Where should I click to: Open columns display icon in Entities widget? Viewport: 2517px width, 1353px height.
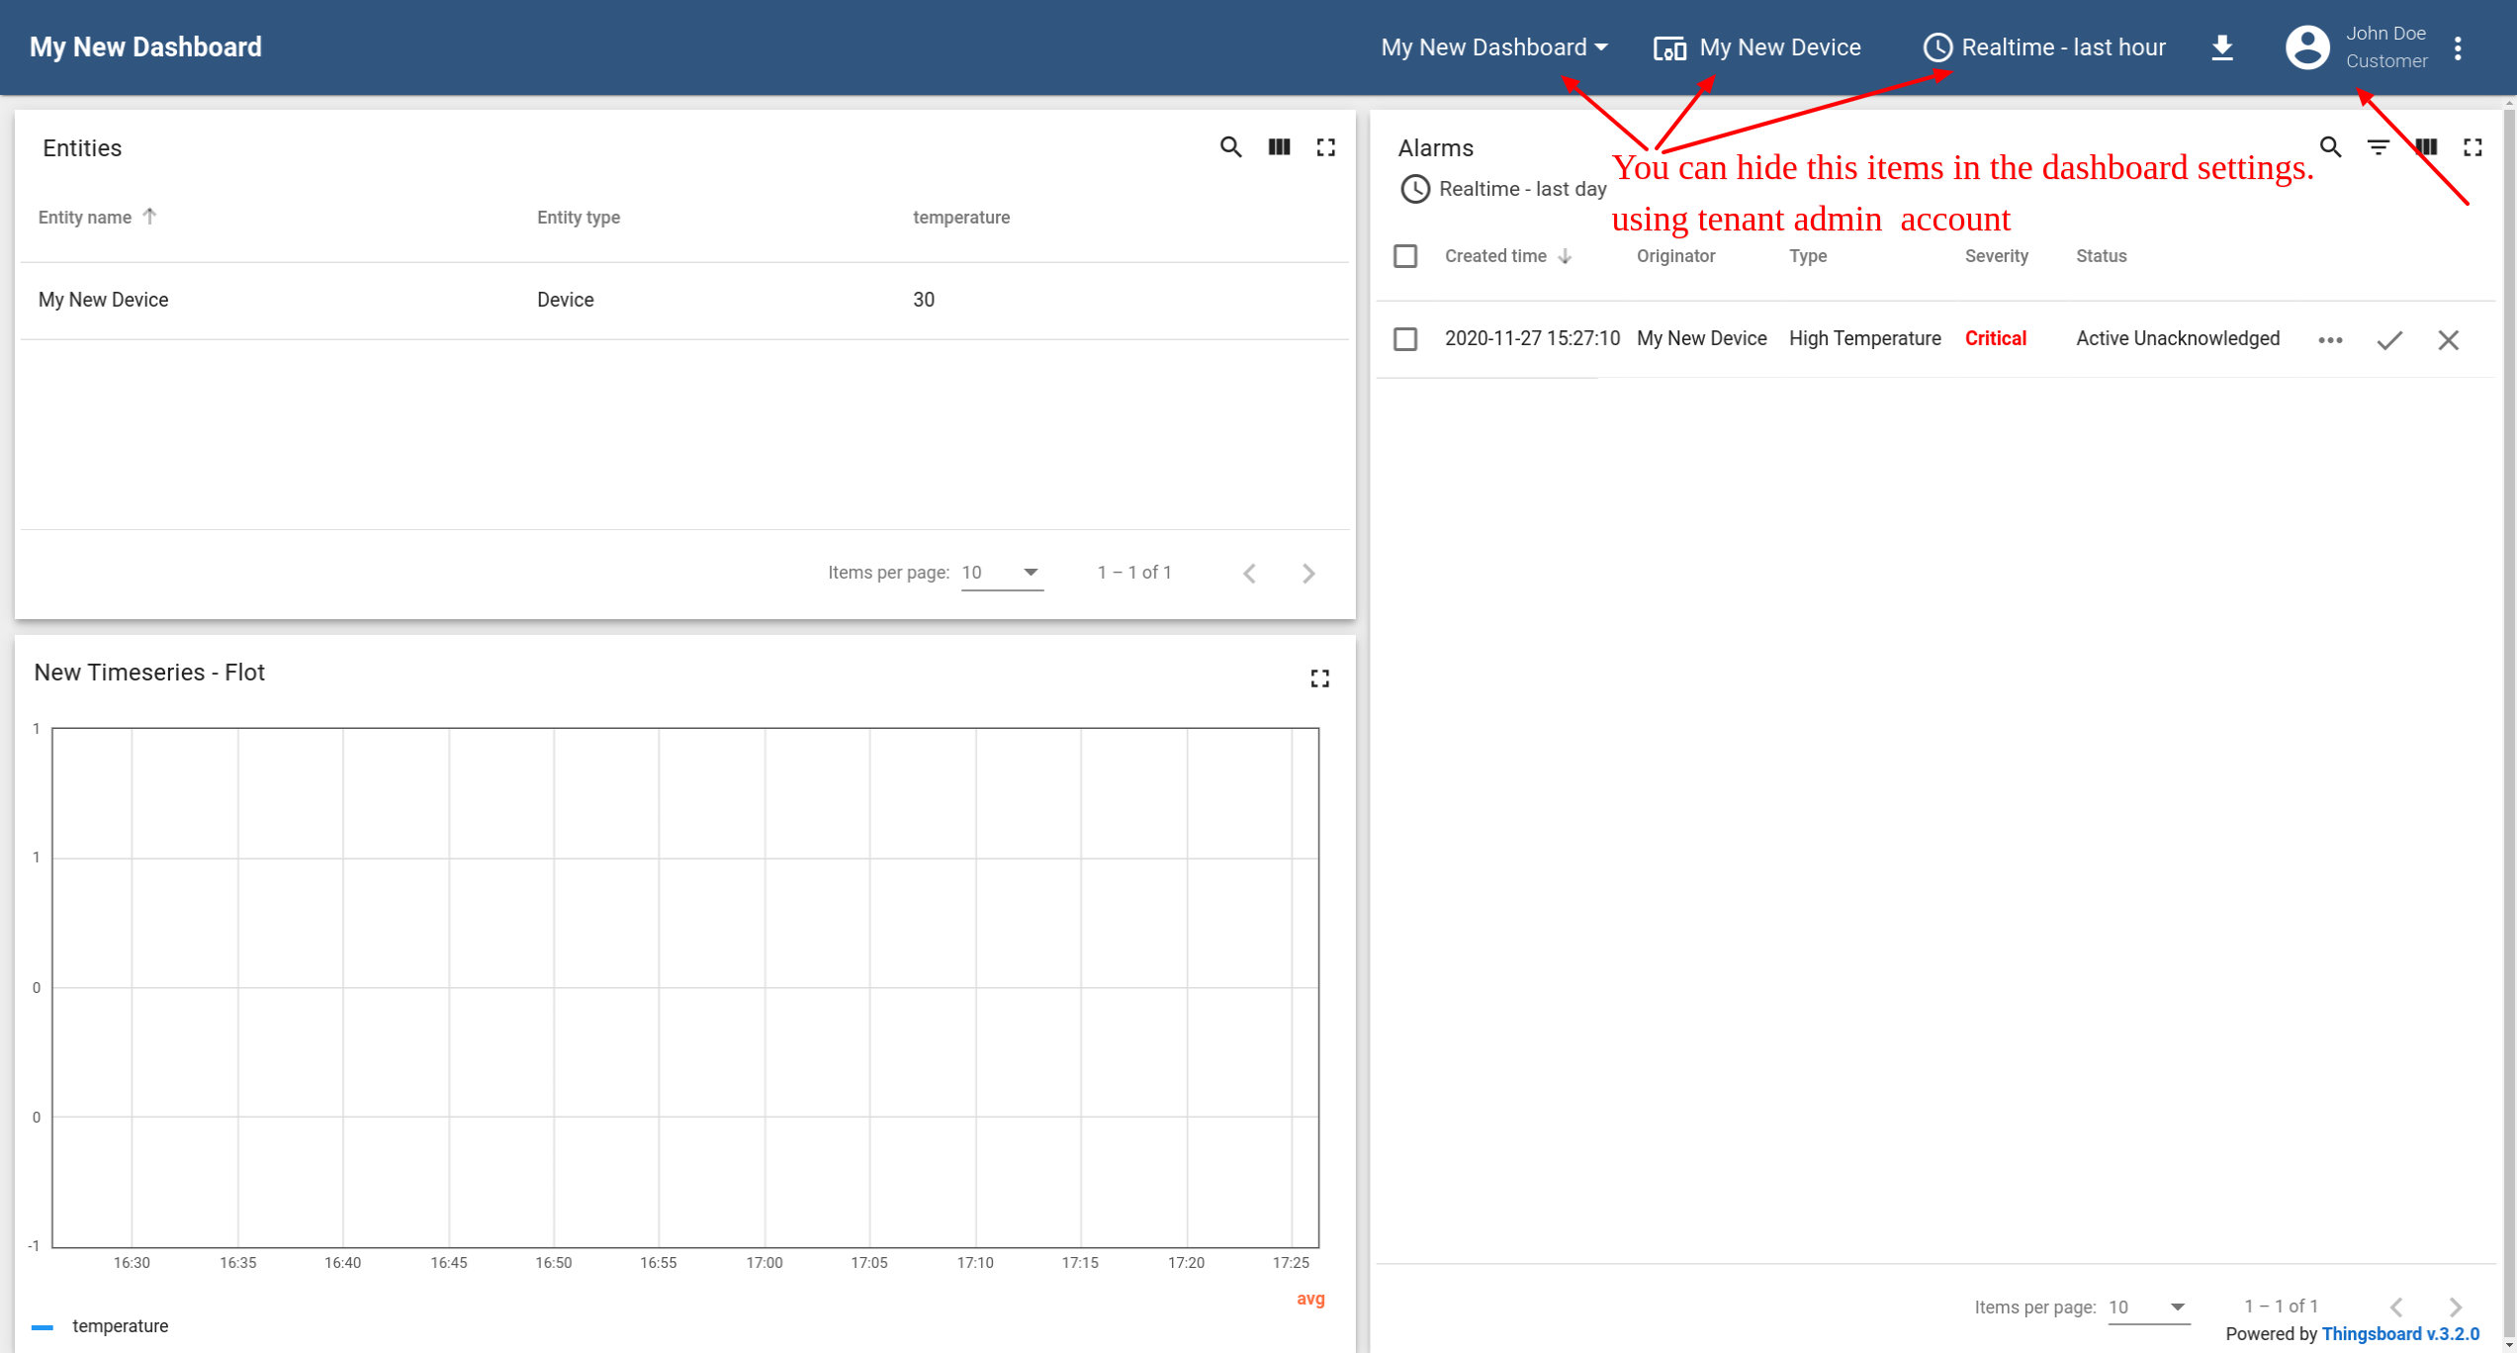[x=1279, y=147]
